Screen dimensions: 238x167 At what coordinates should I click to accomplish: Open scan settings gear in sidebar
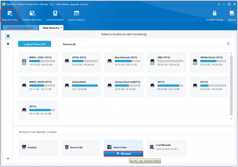coord(8,44)
